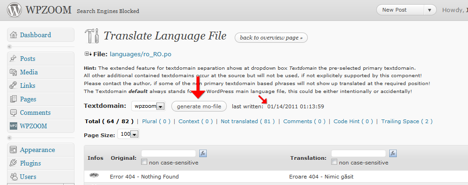This screenshot has height=185, width=468.
Task: Click the WPZOOM site title link
Action: 48,10
